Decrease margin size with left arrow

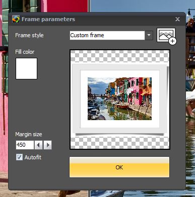coord(38,145)
